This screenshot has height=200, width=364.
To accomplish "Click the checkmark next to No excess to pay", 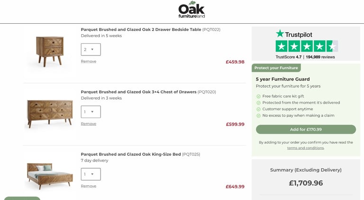I will [258, 116].
